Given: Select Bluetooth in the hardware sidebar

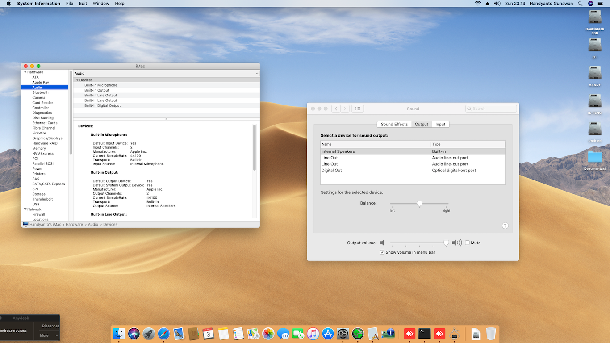Looking at the screenshot, I should click(40, 92).
